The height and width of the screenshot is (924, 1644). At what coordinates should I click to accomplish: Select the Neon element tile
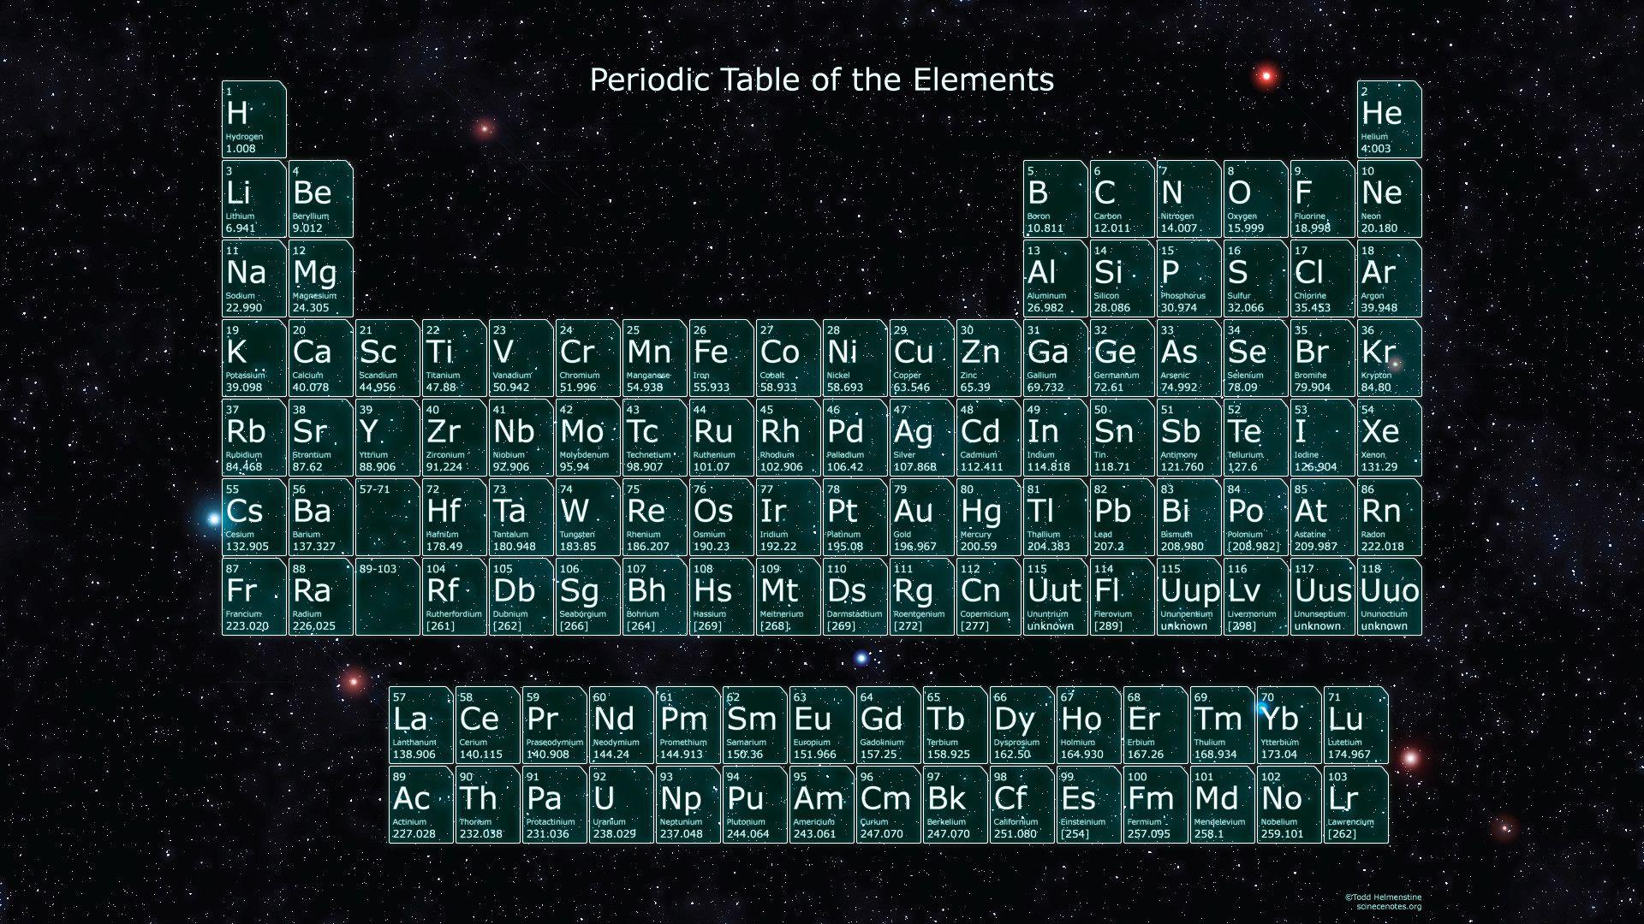pos(1387,198)
